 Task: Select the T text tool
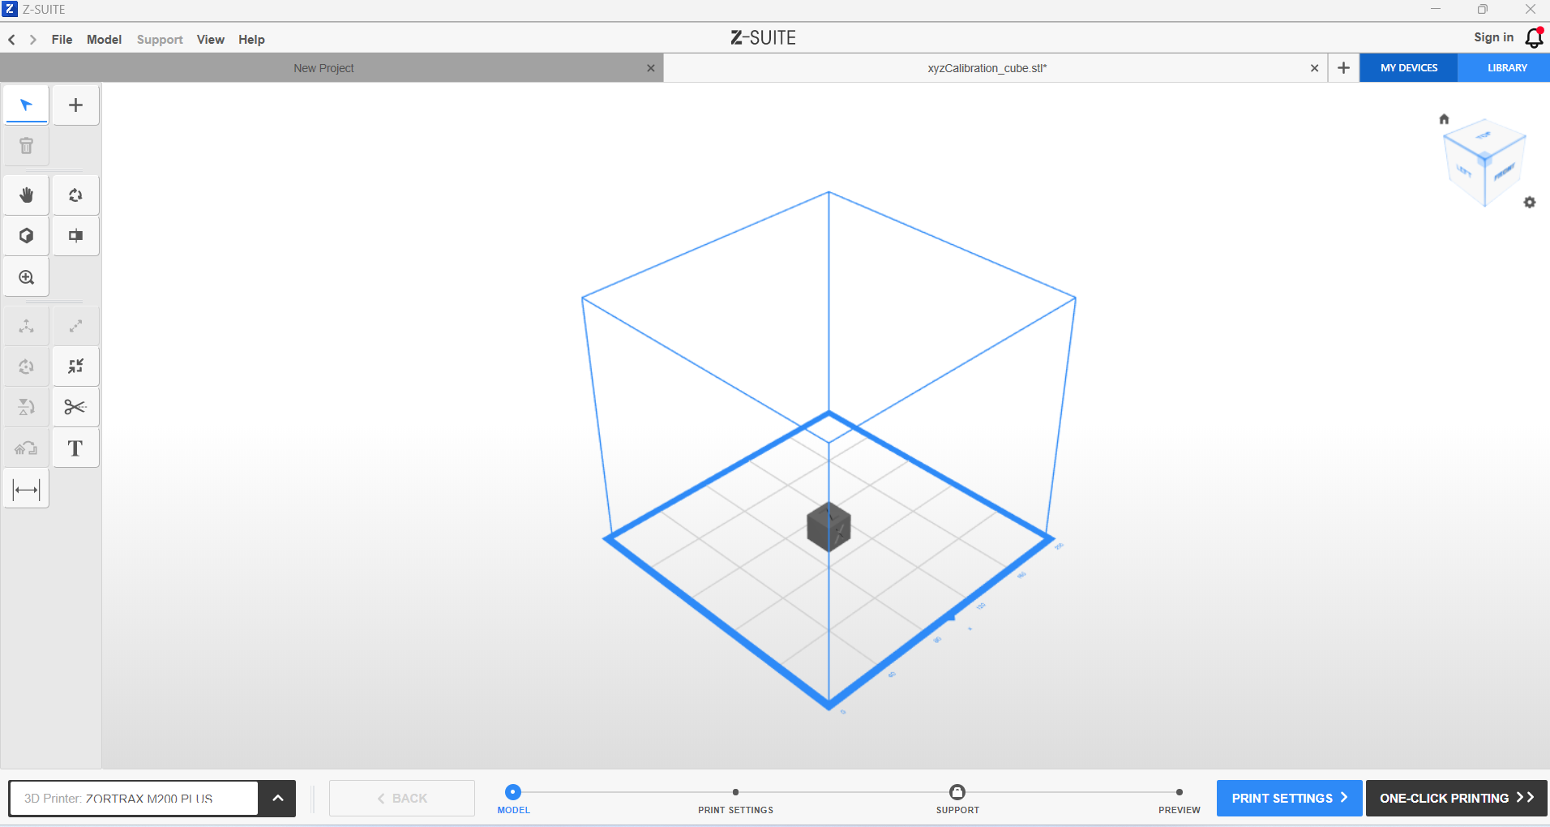click(75, 448)
